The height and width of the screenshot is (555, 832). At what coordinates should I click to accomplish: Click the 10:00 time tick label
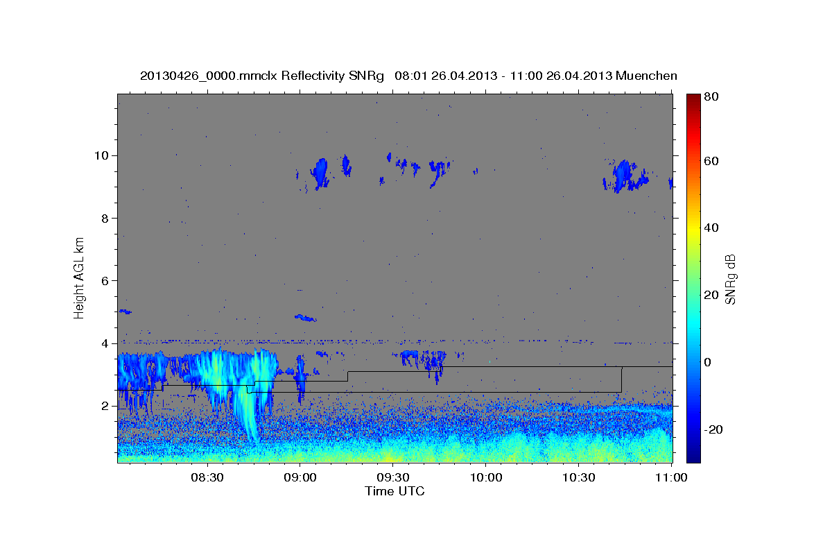click(486, 477)
